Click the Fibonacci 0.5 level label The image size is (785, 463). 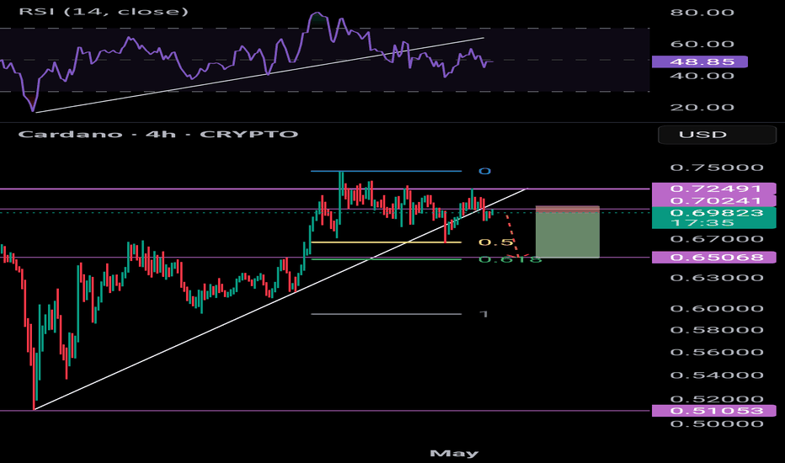tap(495, 242)
